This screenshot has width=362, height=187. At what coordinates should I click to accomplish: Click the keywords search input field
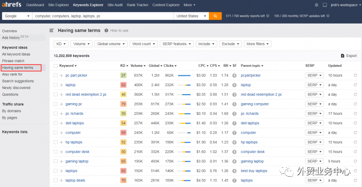point(103,16)
